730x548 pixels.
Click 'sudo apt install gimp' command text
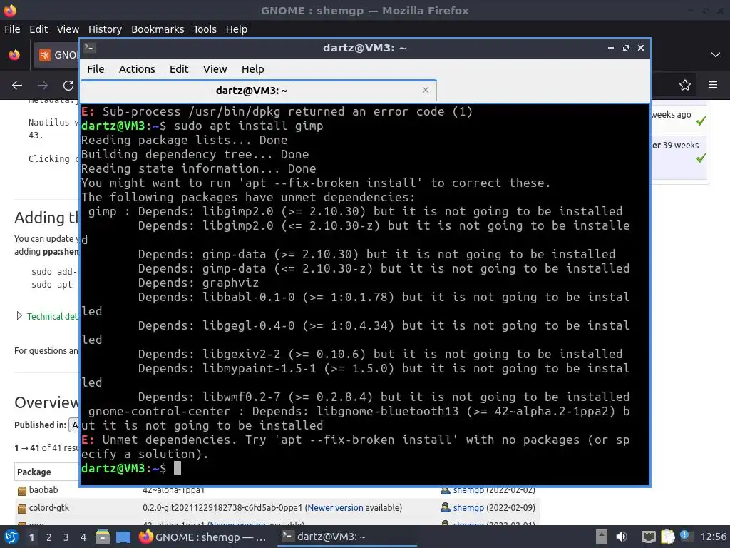248,126
